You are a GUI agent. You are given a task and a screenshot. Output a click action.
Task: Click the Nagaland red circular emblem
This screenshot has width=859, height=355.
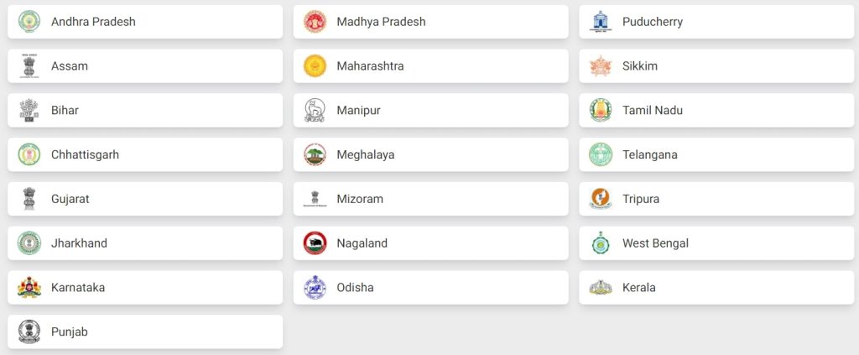(x=315, y=243)
